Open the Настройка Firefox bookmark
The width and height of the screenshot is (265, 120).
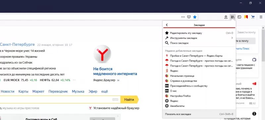click(x=199, y=96)
